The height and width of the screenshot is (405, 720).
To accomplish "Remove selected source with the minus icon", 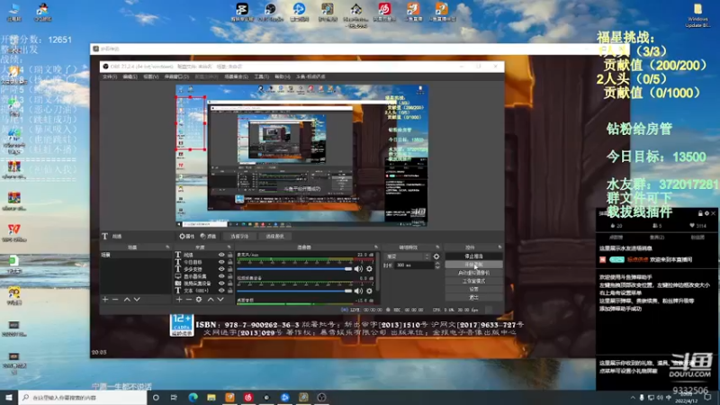I will 189,300.
